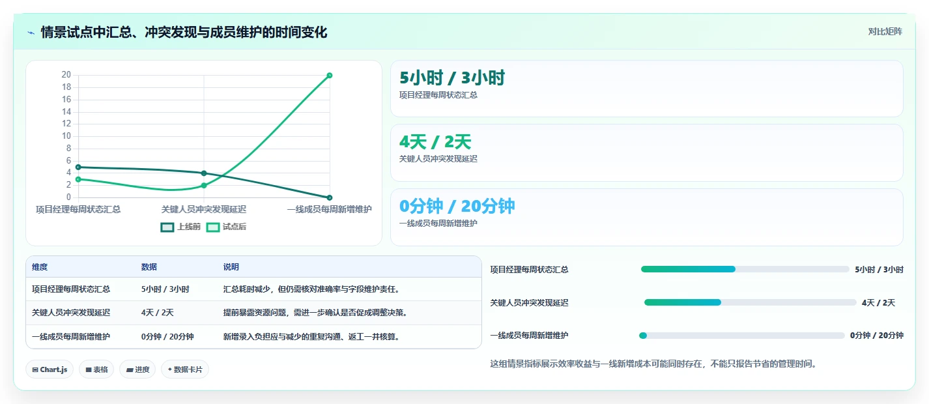Image resolution: width=929 pixels, height=404 pixels.
Task: Click progress value label 0分钟 / 20分钟
Action: click(877, 336)
